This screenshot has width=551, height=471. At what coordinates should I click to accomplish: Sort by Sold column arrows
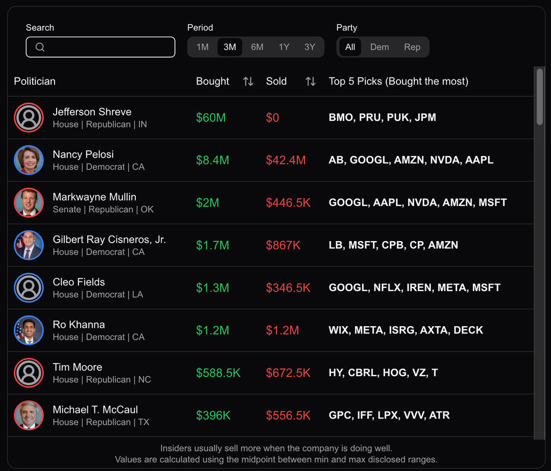310,82
